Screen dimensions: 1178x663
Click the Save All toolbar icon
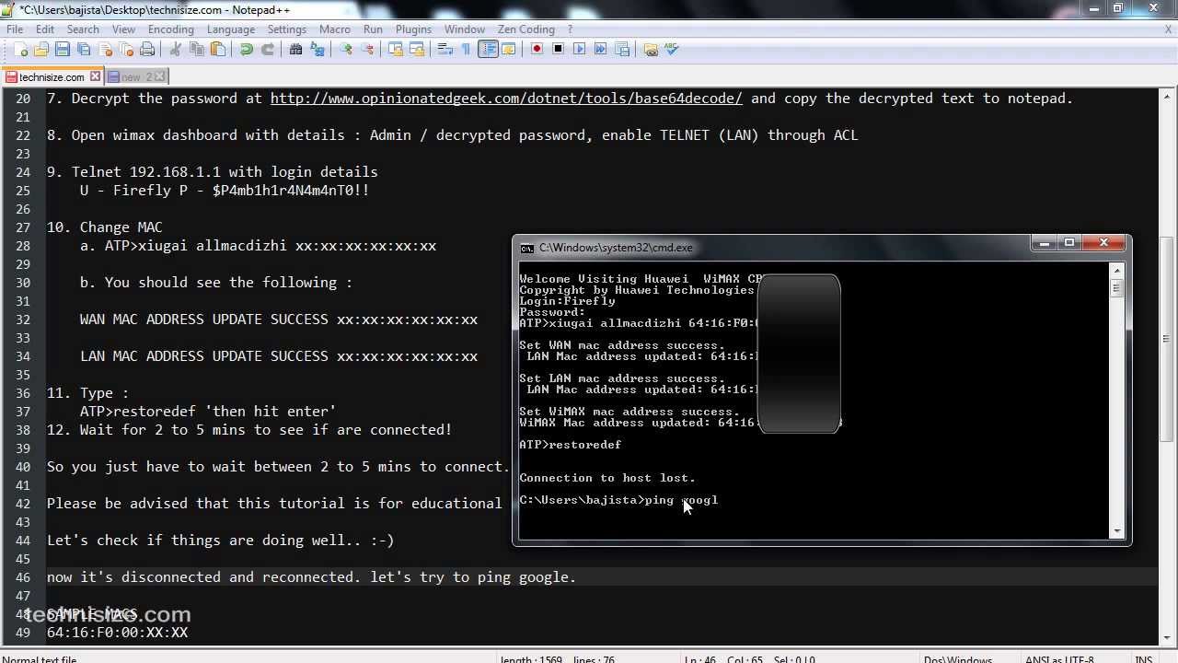[x=84, y=49]
